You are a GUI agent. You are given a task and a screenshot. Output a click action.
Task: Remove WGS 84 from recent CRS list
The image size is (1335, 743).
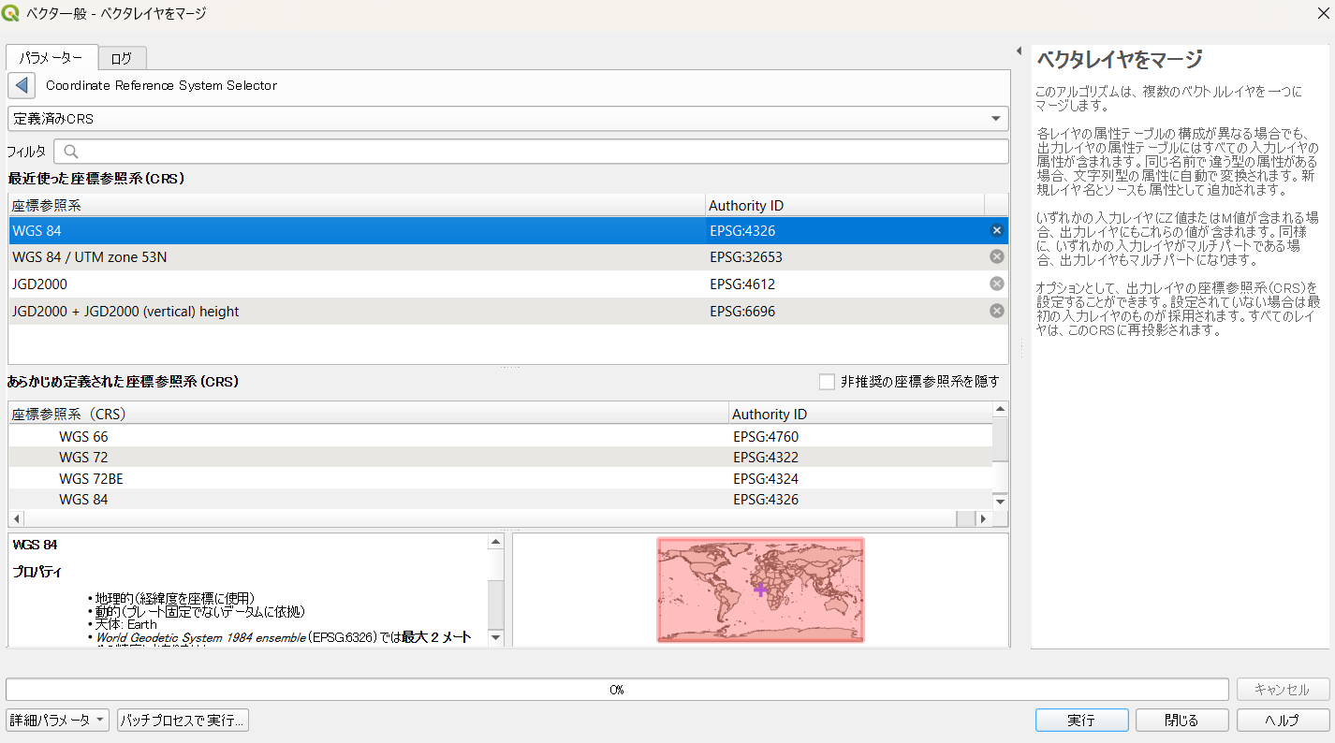(997, 230)
